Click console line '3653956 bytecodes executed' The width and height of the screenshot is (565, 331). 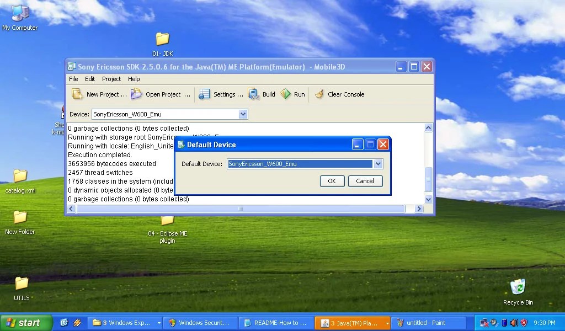point(111,163)
